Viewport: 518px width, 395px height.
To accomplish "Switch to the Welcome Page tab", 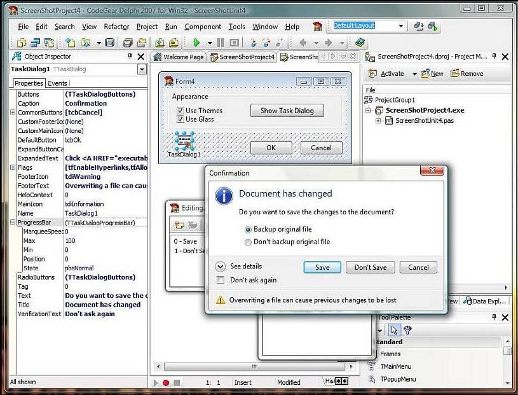I will click(x=179, y=57).
